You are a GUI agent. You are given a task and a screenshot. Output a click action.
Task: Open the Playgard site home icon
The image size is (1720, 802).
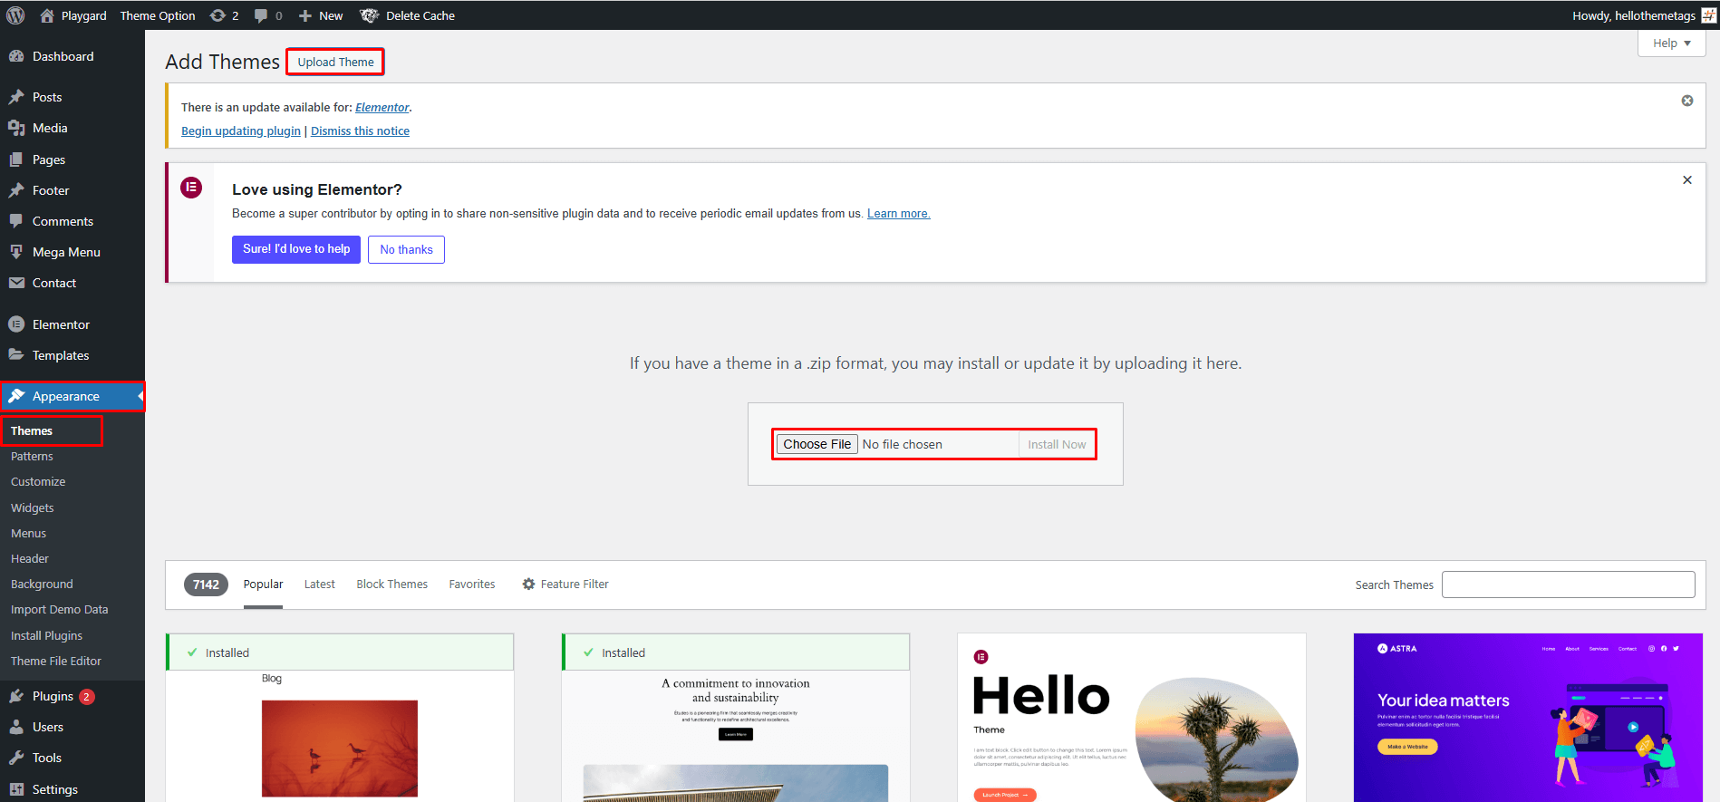click(47, 15)
